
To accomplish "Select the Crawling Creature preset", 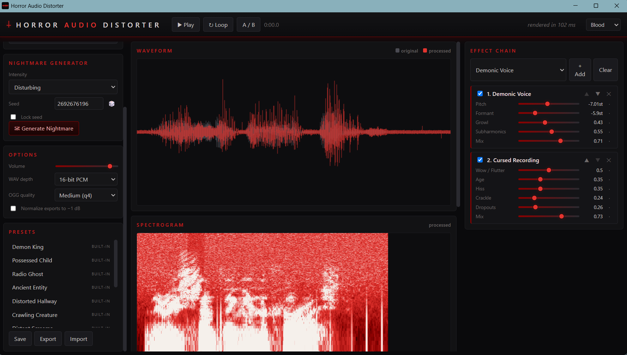I will pos(61,315).
